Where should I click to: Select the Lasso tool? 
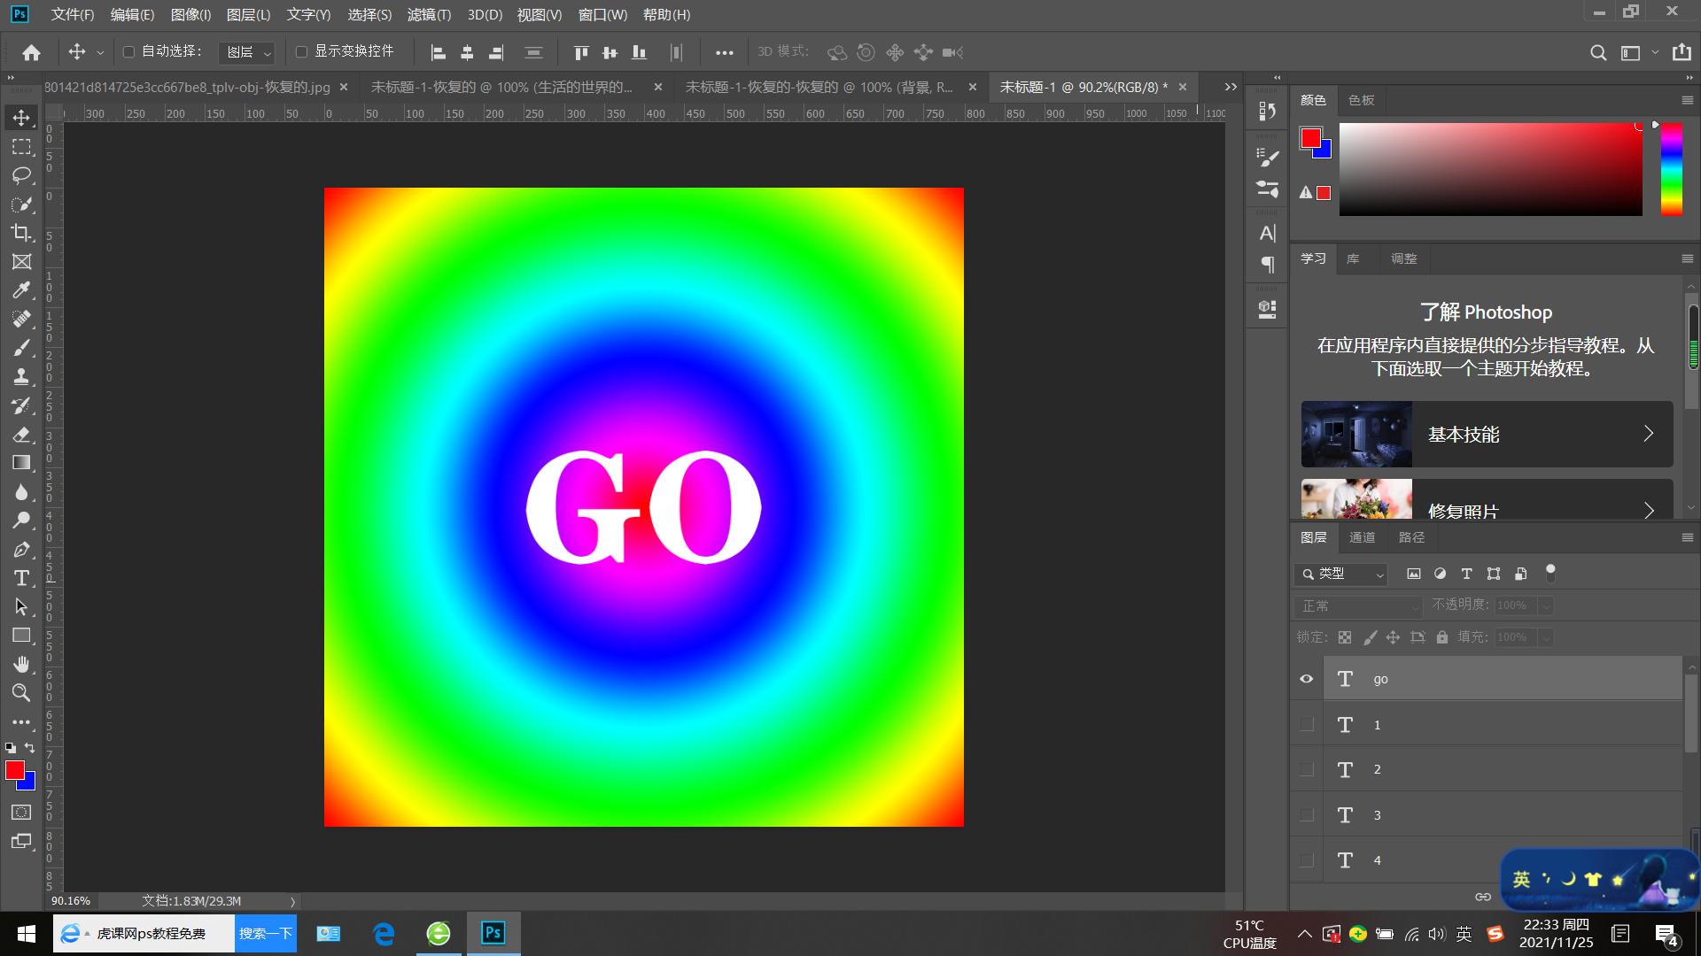tap(21, 175)
